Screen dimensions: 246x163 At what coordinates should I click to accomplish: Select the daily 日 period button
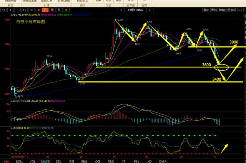click(45, 10)
